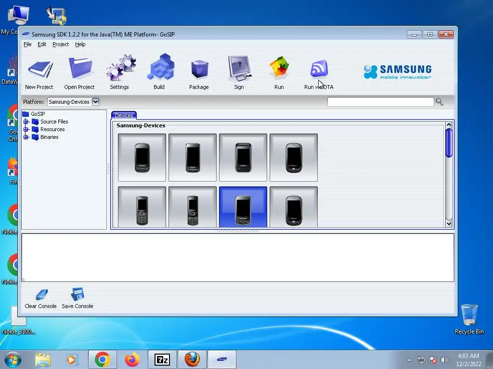Screen dimensions: 493x369
Task: Click the device list scrollbar thumb
Action: [x=449, y=143]
